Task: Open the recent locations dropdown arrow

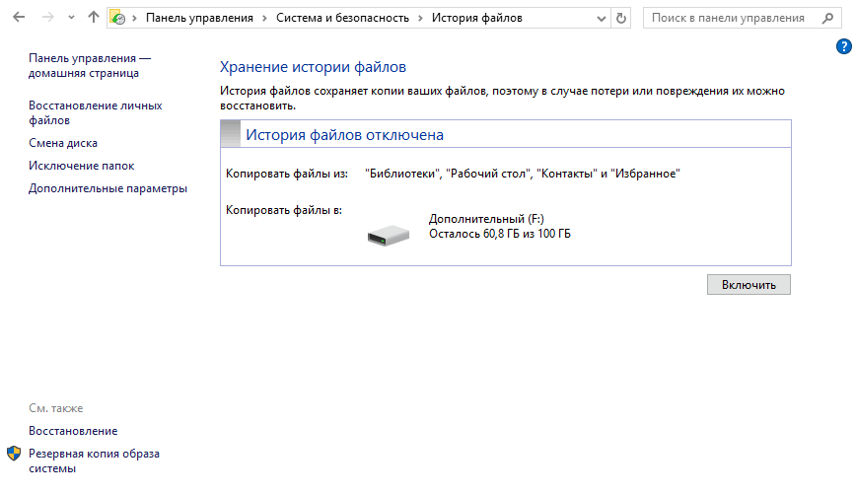Action: pyautogui.click(x=71, y=18)
